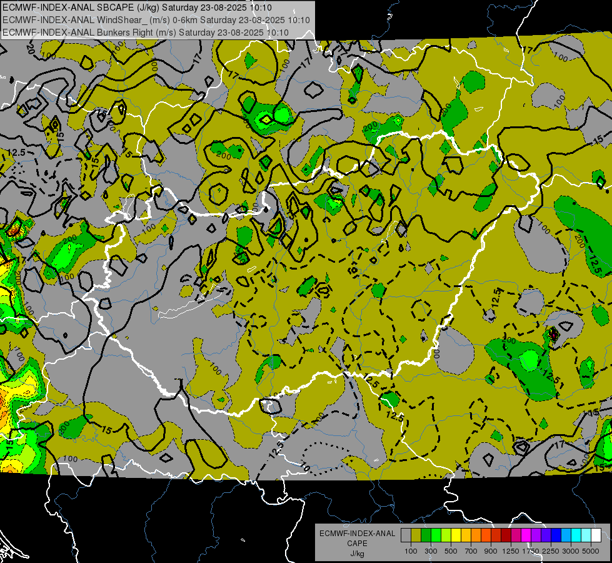This screenshot has height=563, width=612.
Task: Click the legend tick value 2250
Action: tap(551, 551)
